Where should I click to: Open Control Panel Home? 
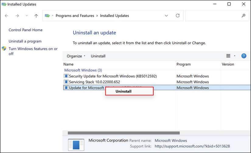pos(26,30)
